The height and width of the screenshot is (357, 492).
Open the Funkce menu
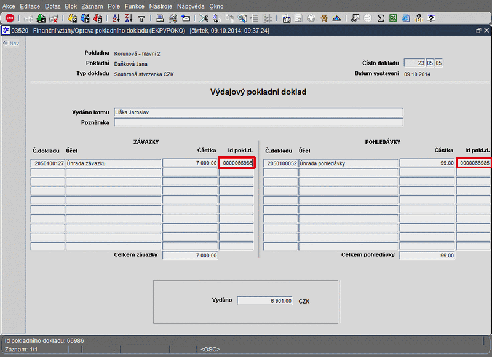[x=135, y=6]
